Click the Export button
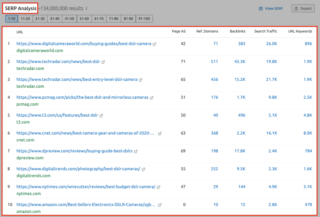Viewport: 320px width, 217px height. pos(303,9)
